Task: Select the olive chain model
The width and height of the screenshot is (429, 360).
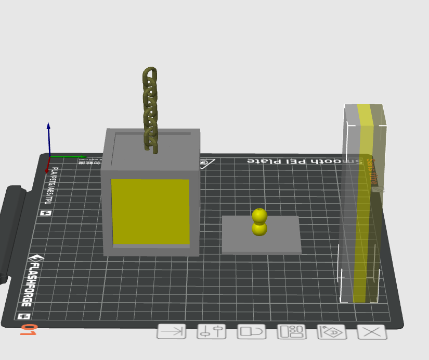Action: coord(150,110)
